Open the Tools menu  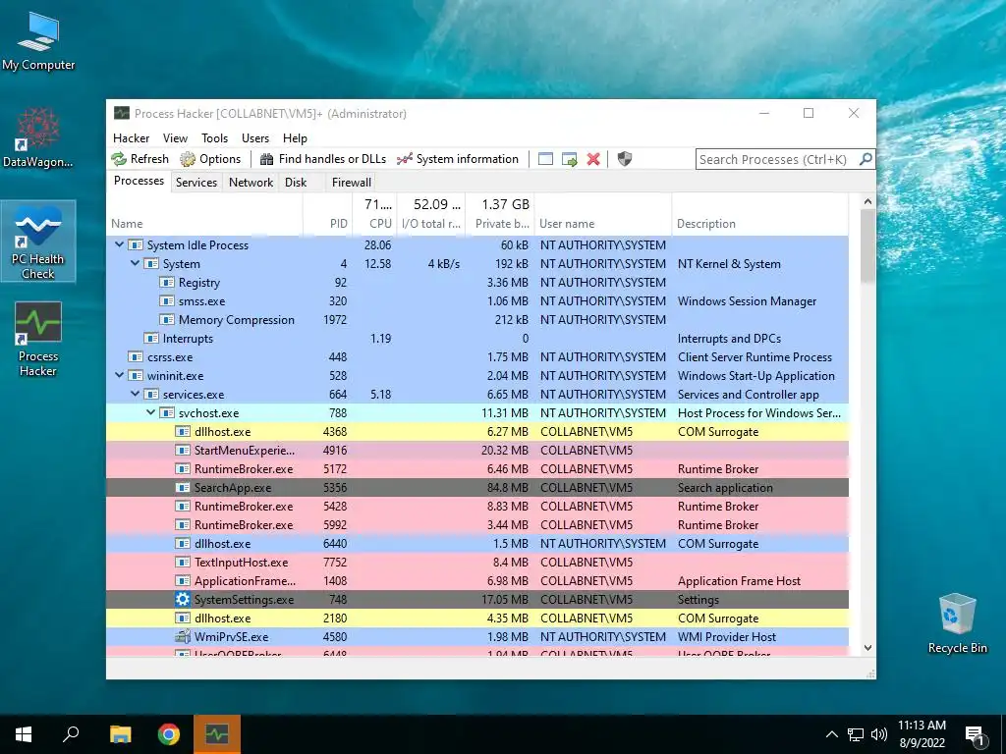[x=214, y=137]
